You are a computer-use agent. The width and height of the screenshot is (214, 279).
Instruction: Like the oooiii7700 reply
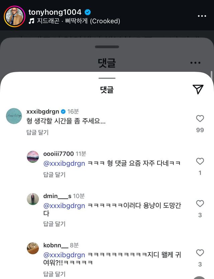coord(200,161)
